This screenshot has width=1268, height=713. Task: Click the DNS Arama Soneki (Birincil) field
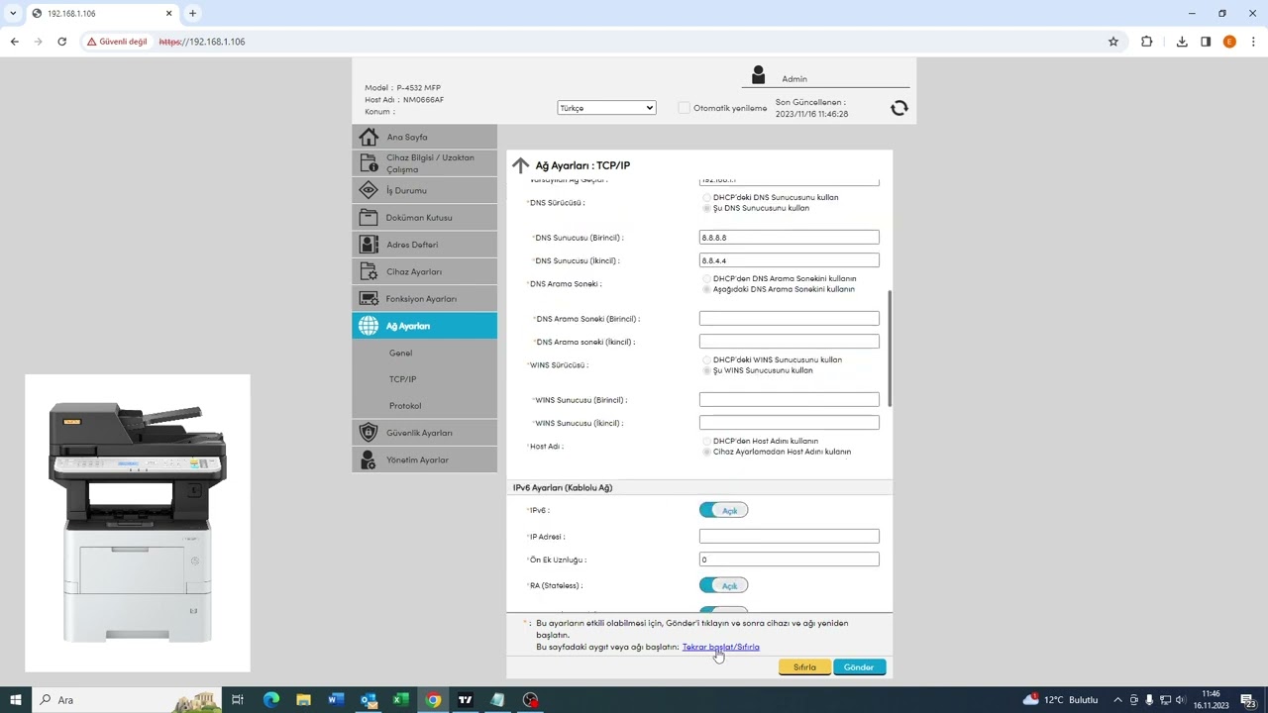click(x=789, y=319)
